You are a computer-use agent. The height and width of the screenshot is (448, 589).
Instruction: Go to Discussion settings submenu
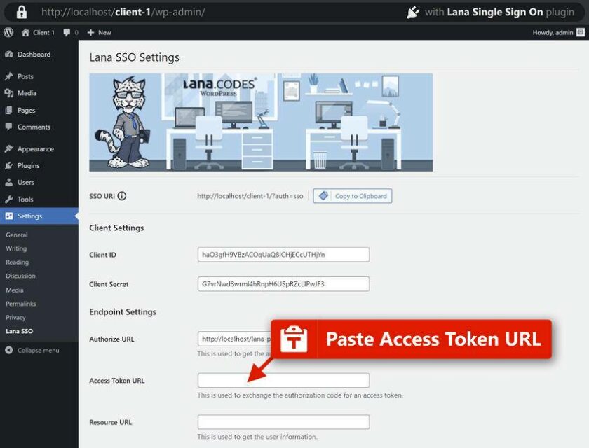[20, 276]
